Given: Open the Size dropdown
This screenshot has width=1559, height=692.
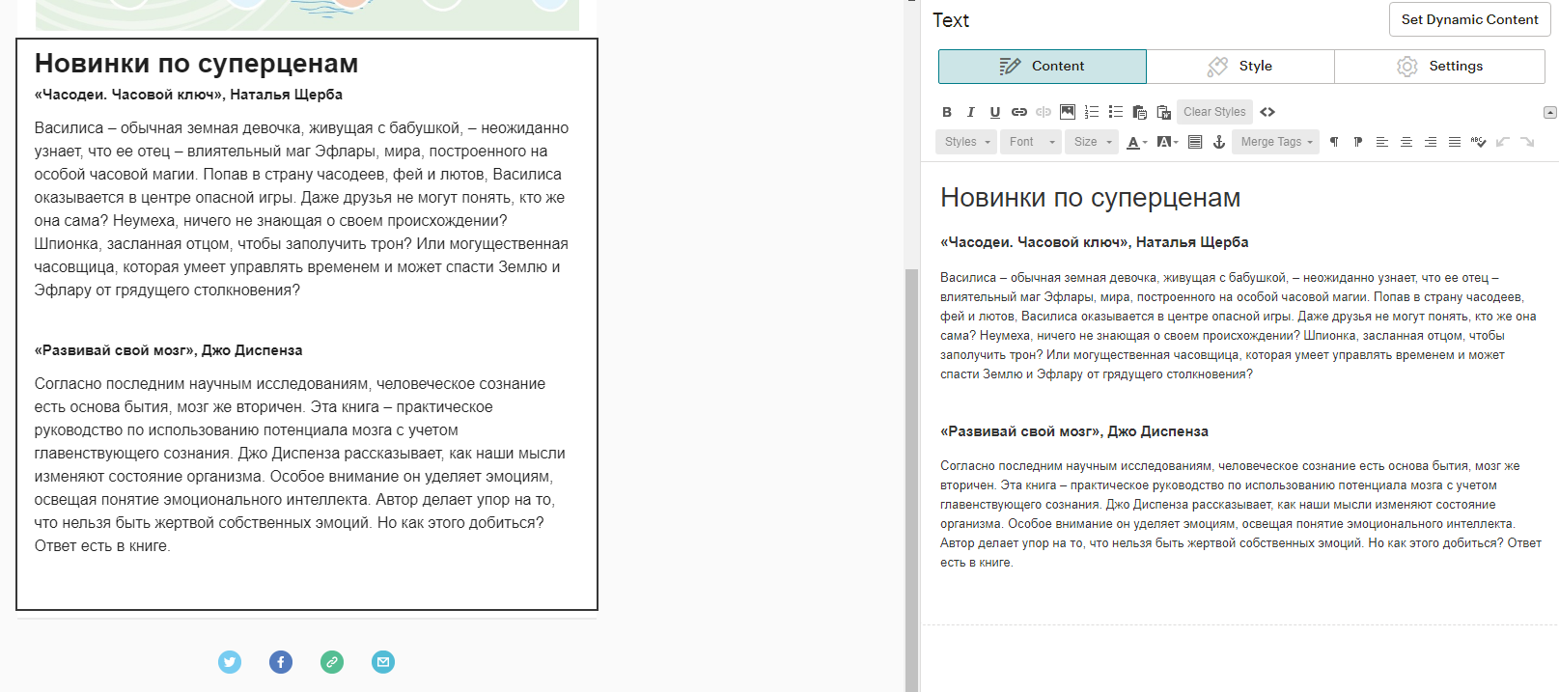Looking at the screenshot, I should (x=1092, y=142).
